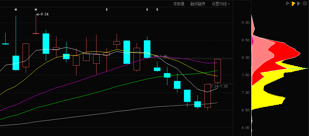Expand the 设置均线 dropdown

coord(221,4)
